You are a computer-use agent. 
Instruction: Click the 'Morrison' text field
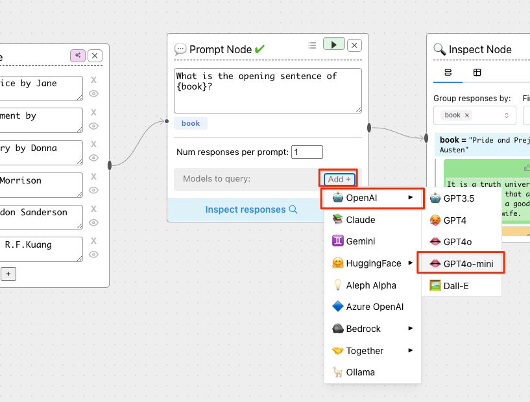click(41, 185)
